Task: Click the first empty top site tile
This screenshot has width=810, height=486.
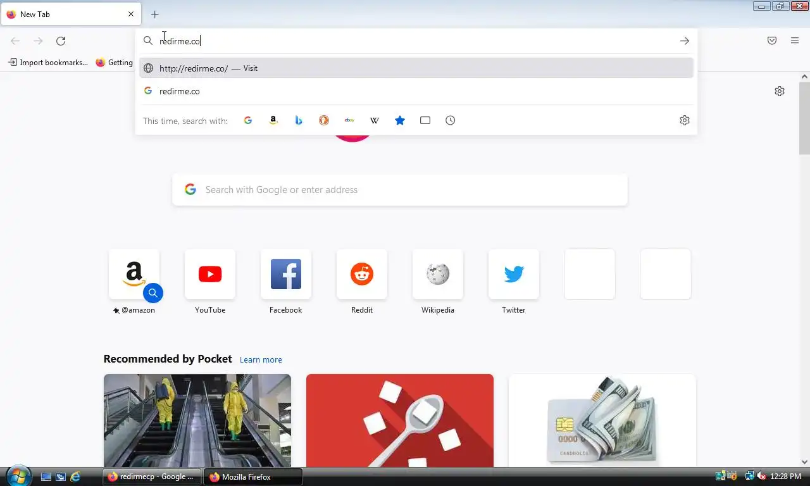Action: tap(590, 274)
